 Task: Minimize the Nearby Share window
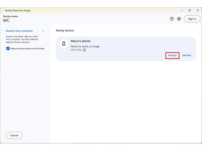pyautogui.click(x=182, y=10)
